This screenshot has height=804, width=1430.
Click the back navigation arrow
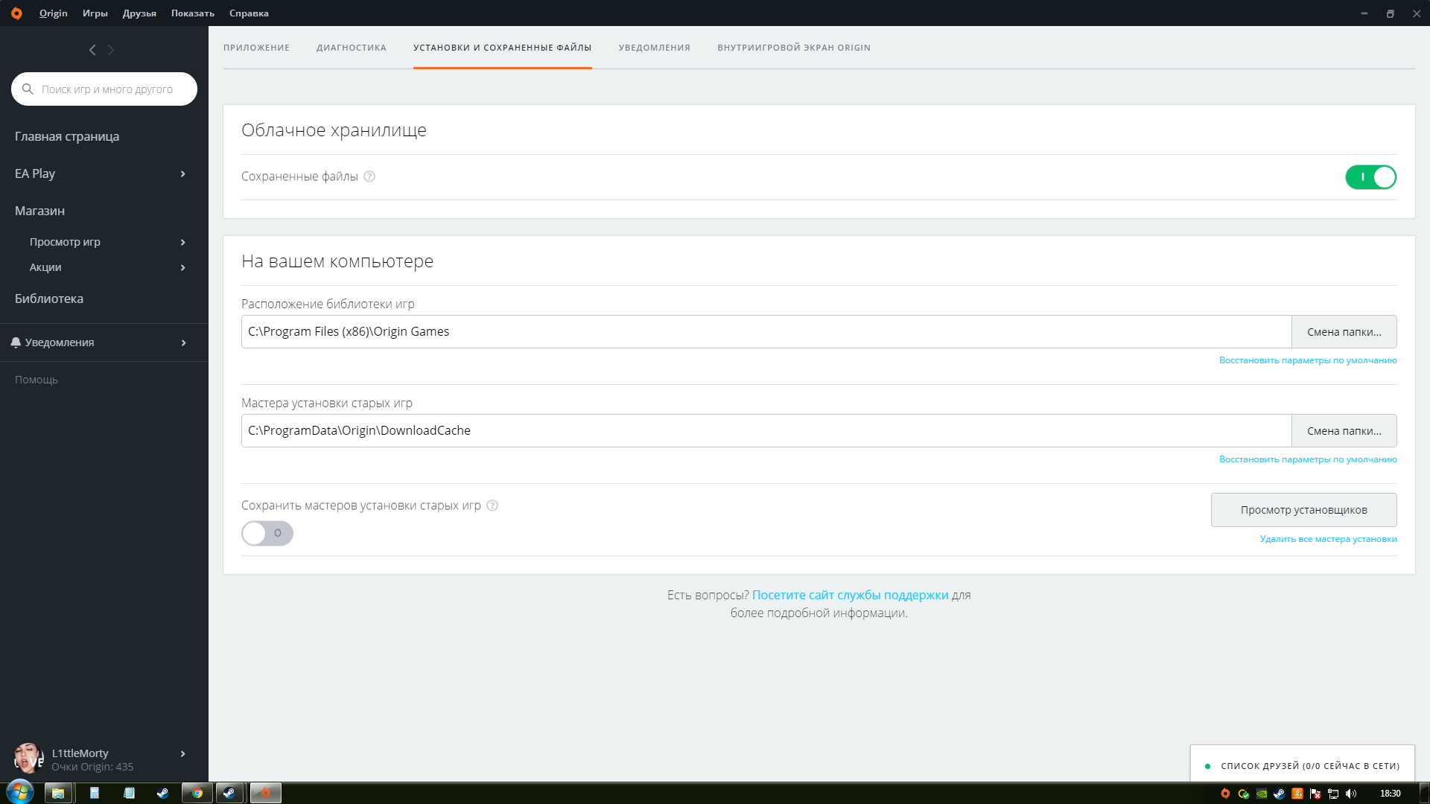pyautogui.click(x=92, y=50)
